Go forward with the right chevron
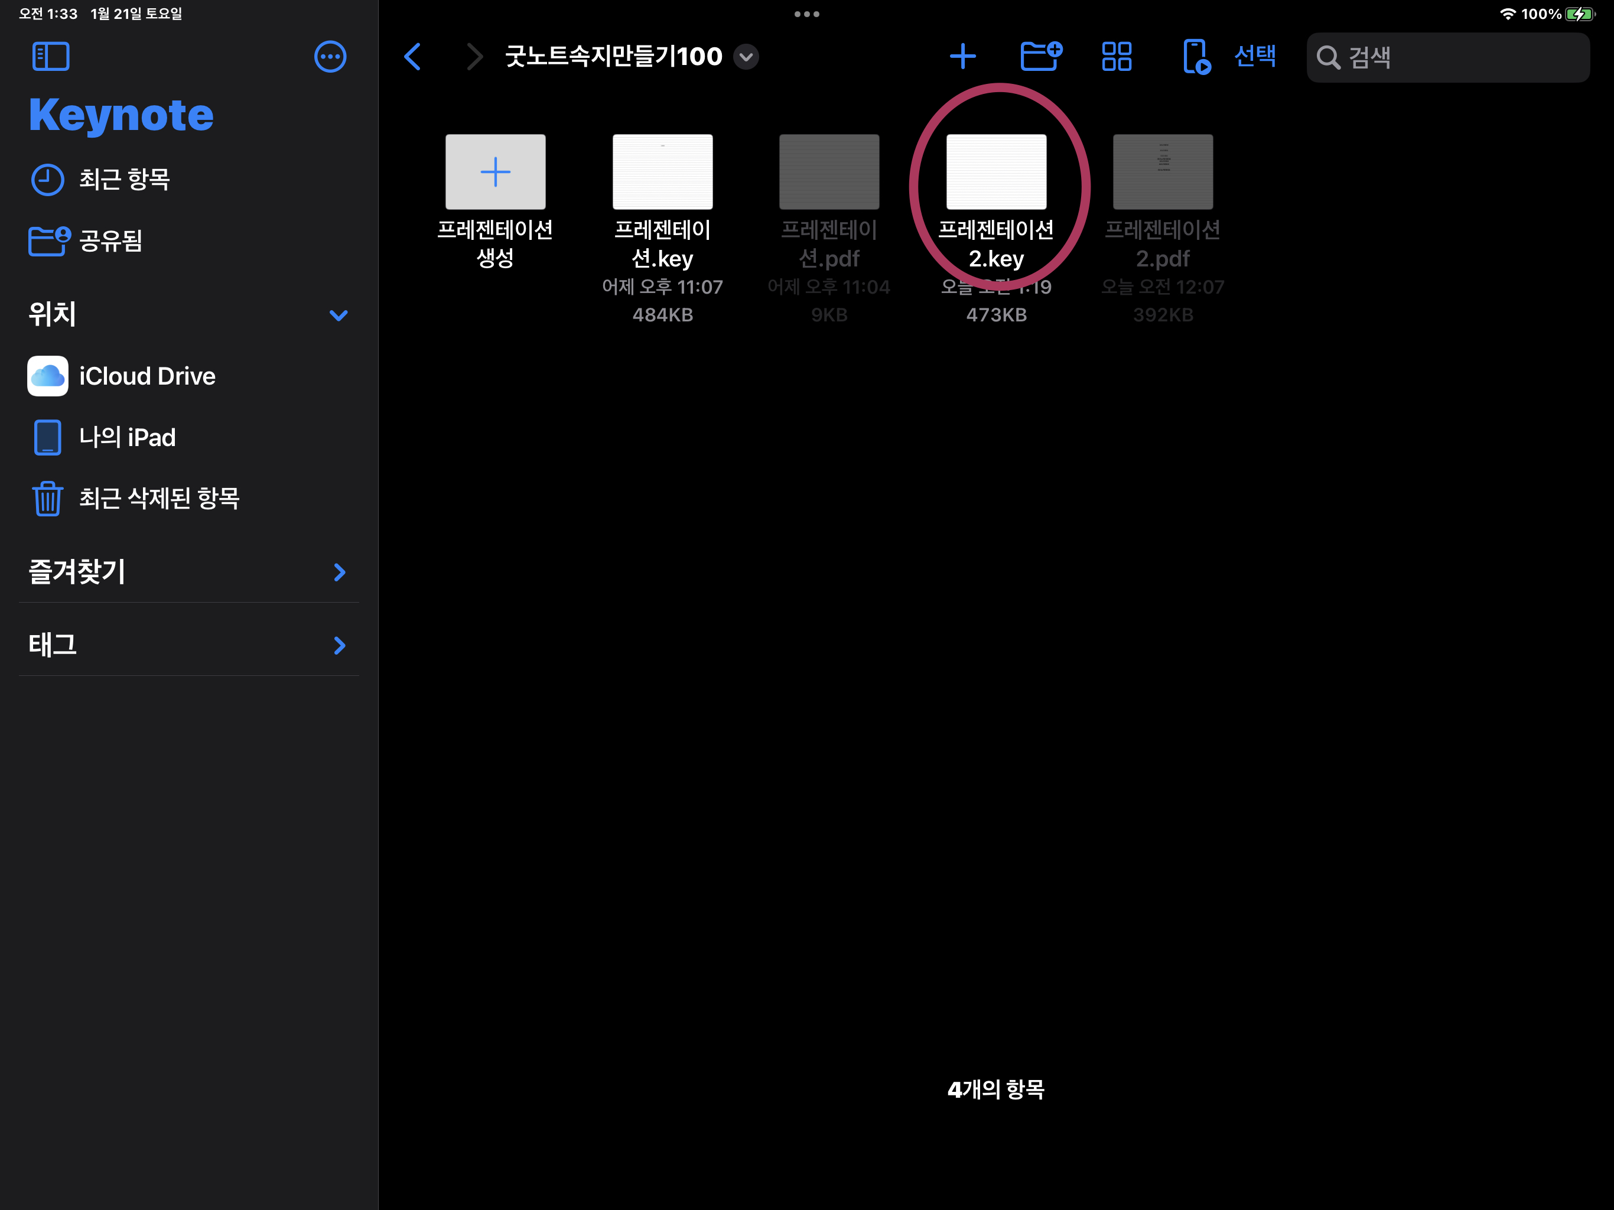 [474, 56]
